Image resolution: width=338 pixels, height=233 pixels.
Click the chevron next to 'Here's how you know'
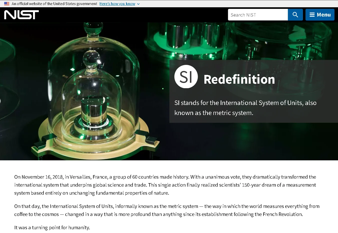138,4
